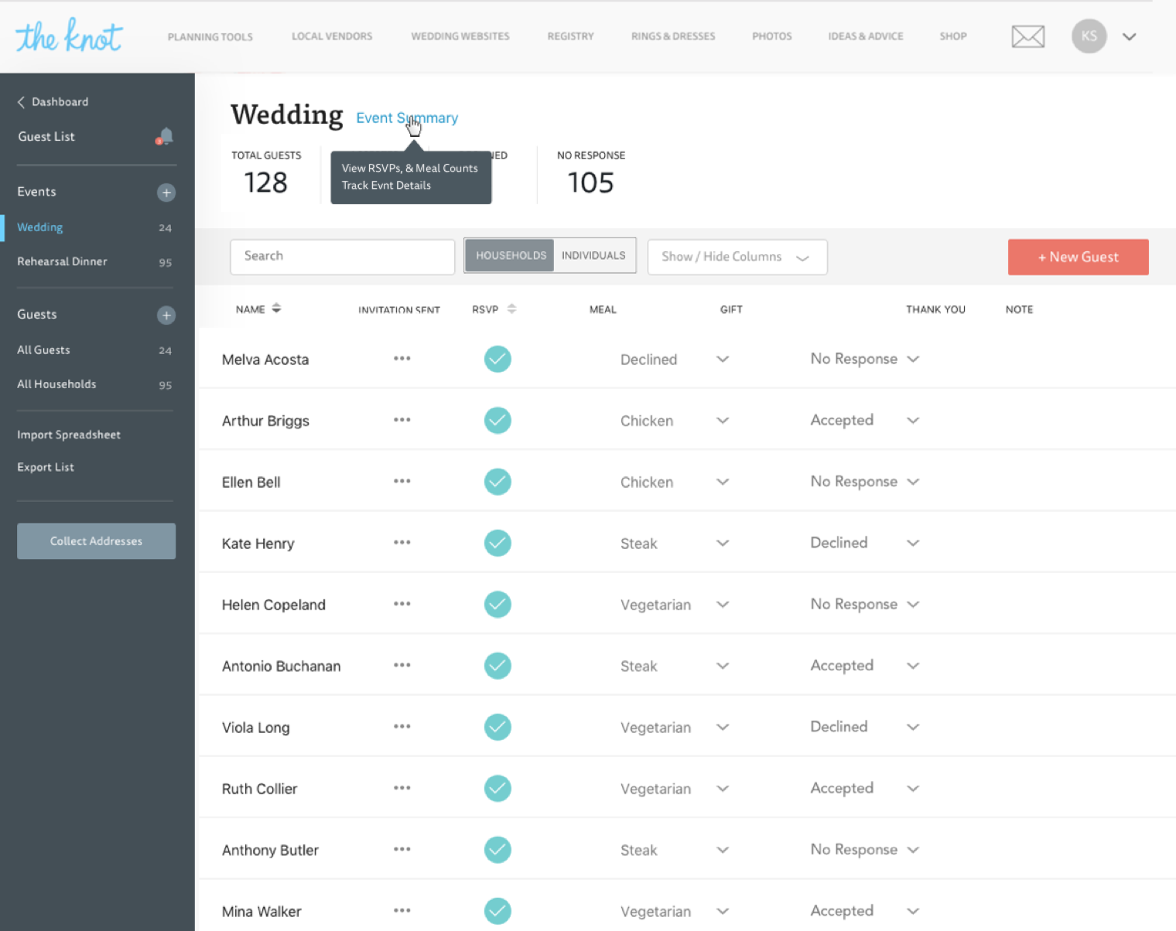Change Viola Long's Declined RSVP dropdown
Screen dimensions: 1176x931
912,727
